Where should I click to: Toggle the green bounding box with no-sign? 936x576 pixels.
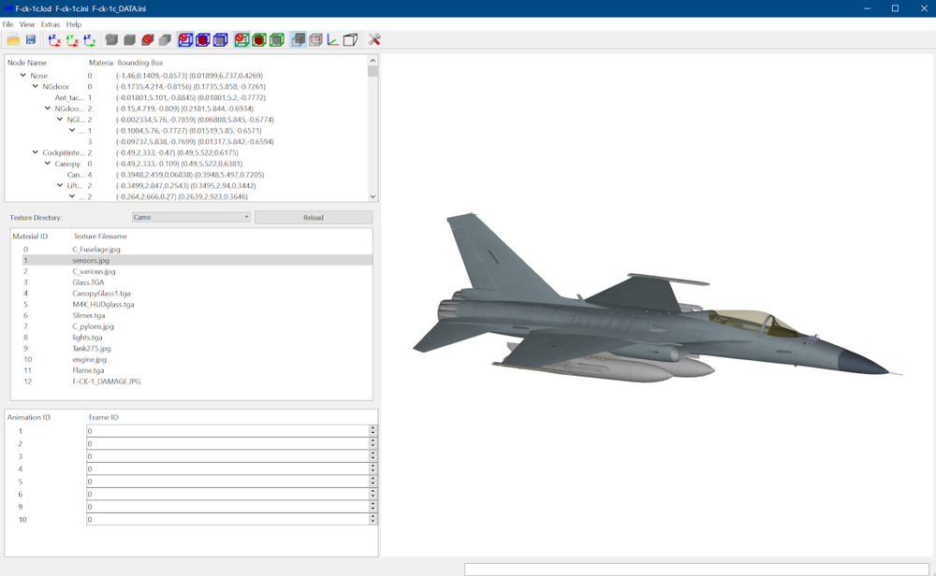[x=241, y=40]
